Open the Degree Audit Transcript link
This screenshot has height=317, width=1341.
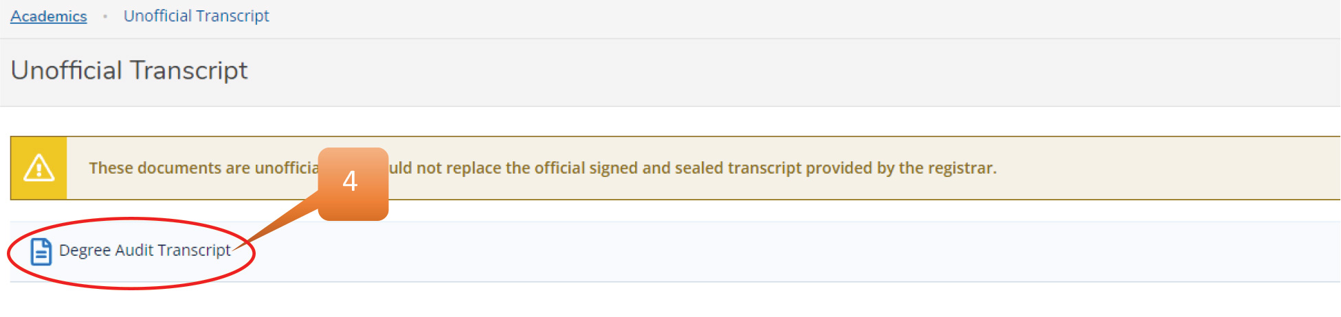pos(144,250)
